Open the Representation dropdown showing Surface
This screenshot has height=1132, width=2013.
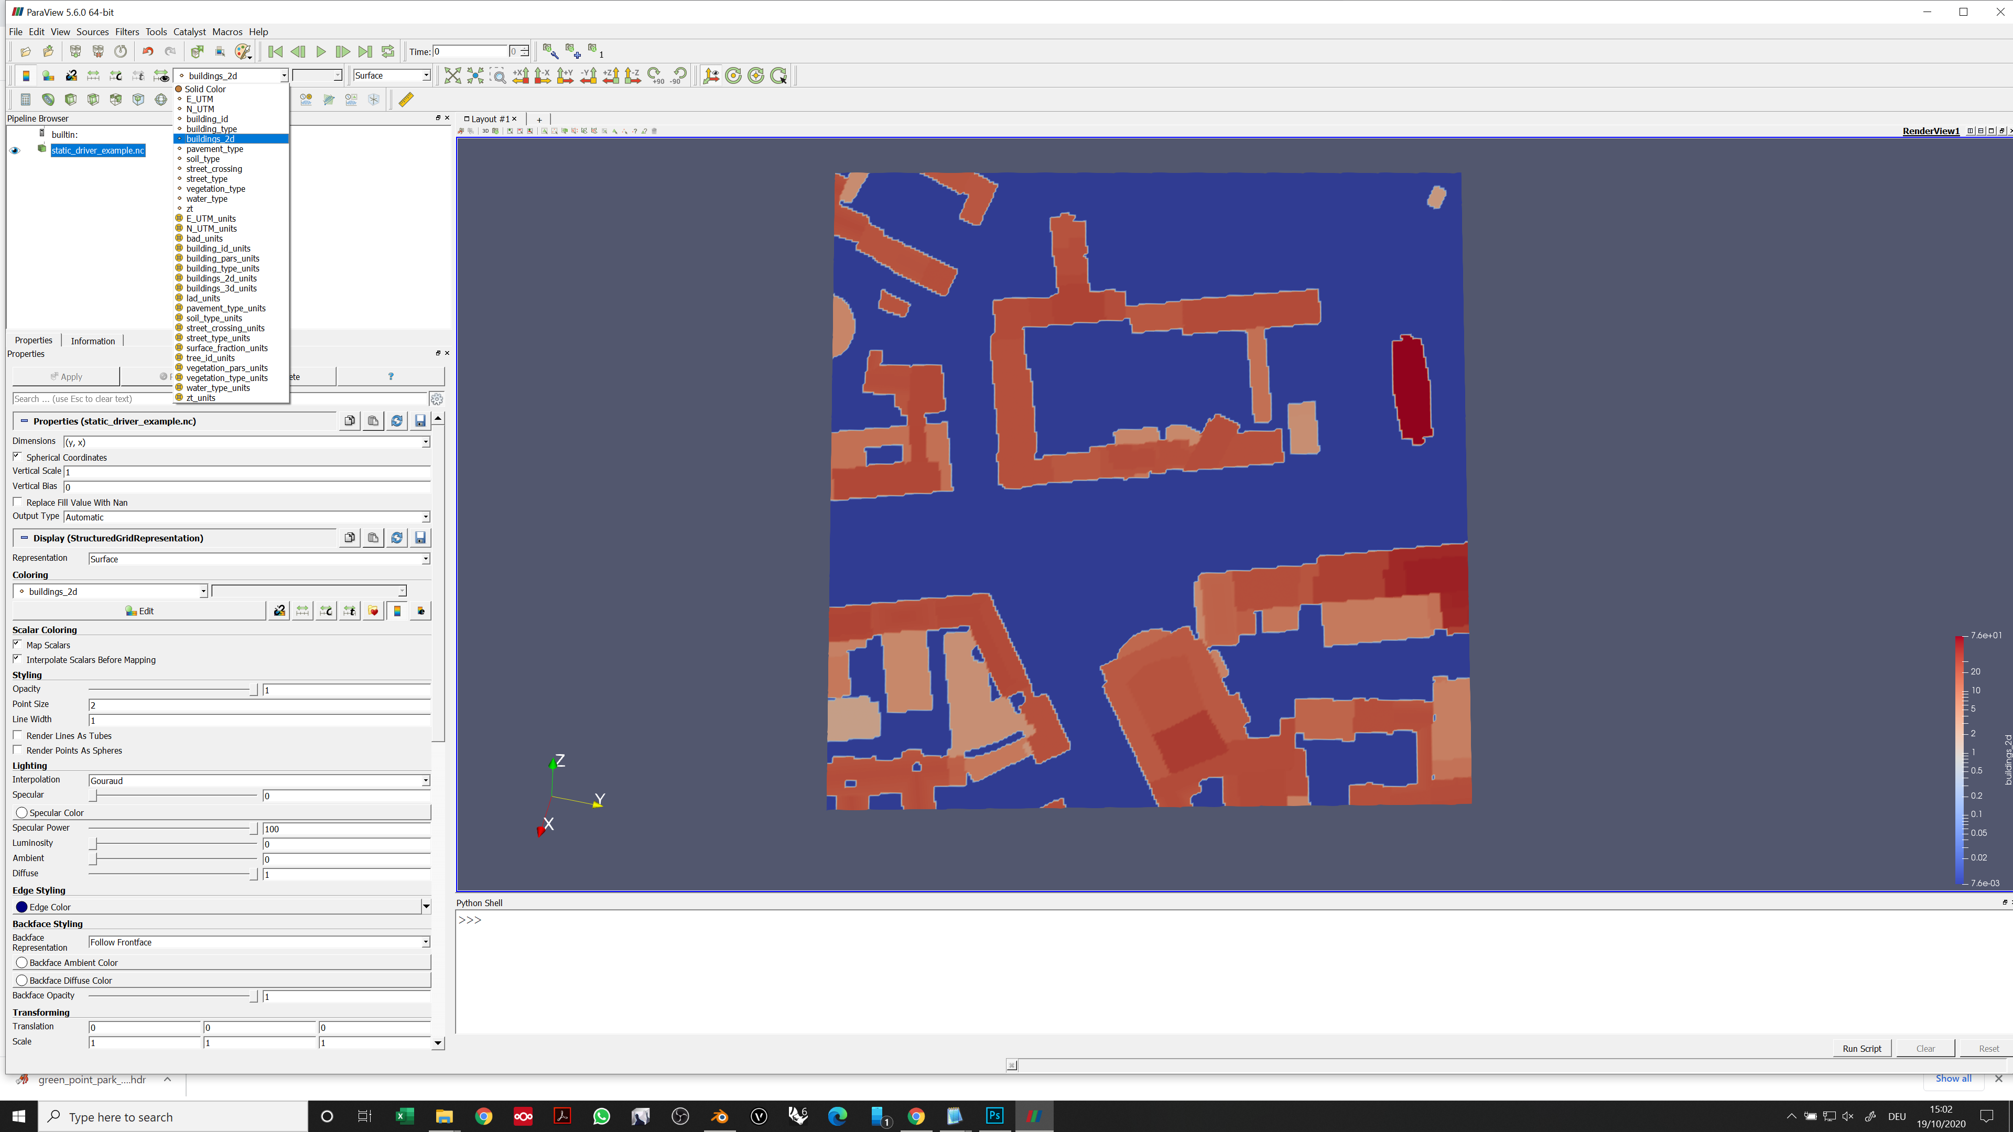[258, 559]
